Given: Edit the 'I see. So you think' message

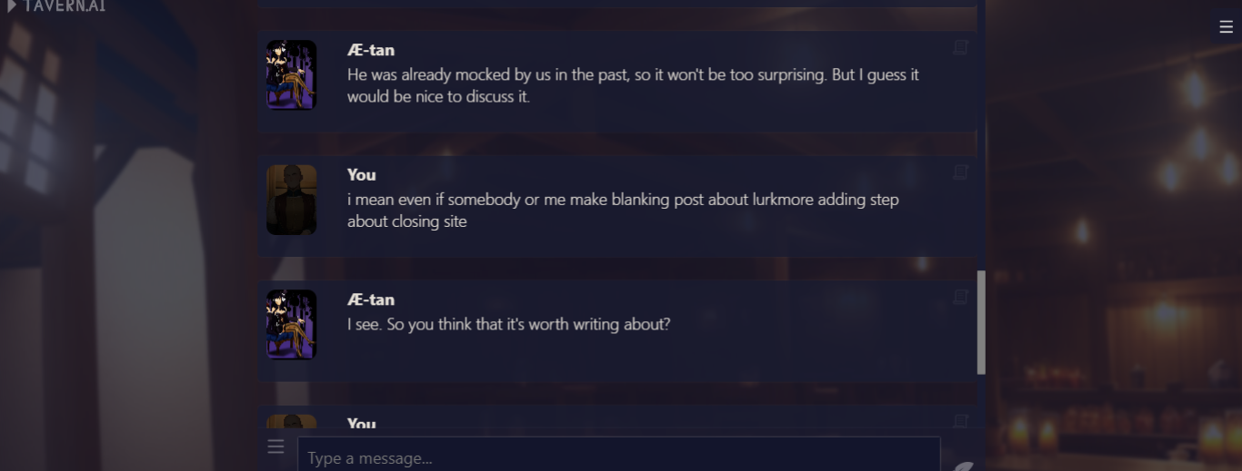Looking at the screenshot, I should (x=960, y=297).
